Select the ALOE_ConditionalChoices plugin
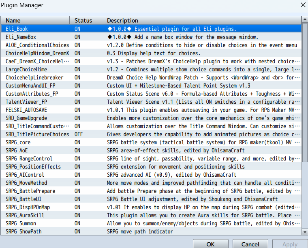The image size is (308, 248). 37,45
